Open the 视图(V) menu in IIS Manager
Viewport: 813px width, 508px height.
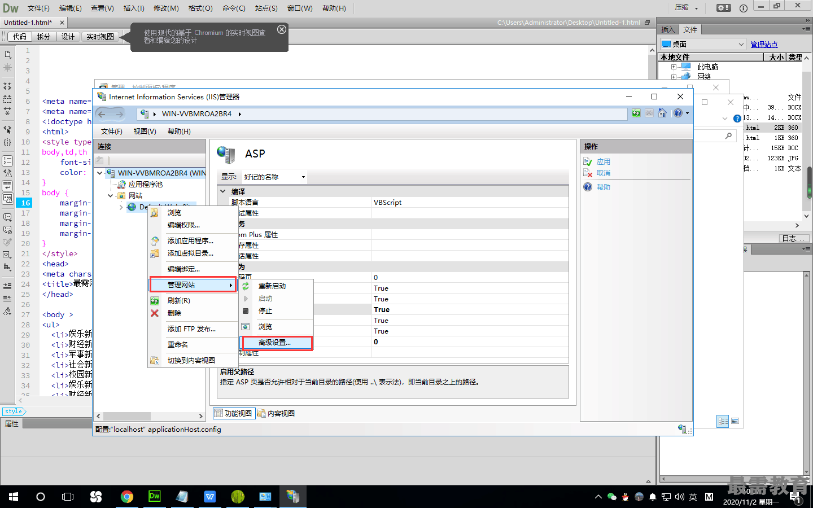(145, 132)
